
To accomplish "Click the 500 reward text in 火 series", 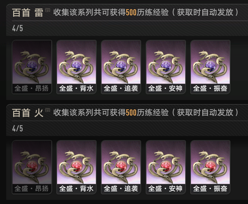I will (131, 112).
